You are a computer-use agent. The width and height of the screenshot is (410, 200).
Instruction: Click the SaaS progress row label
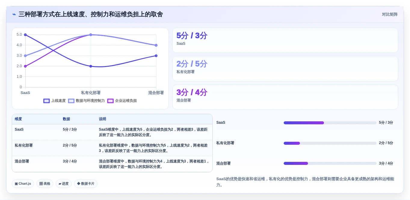tap(221, 123)
